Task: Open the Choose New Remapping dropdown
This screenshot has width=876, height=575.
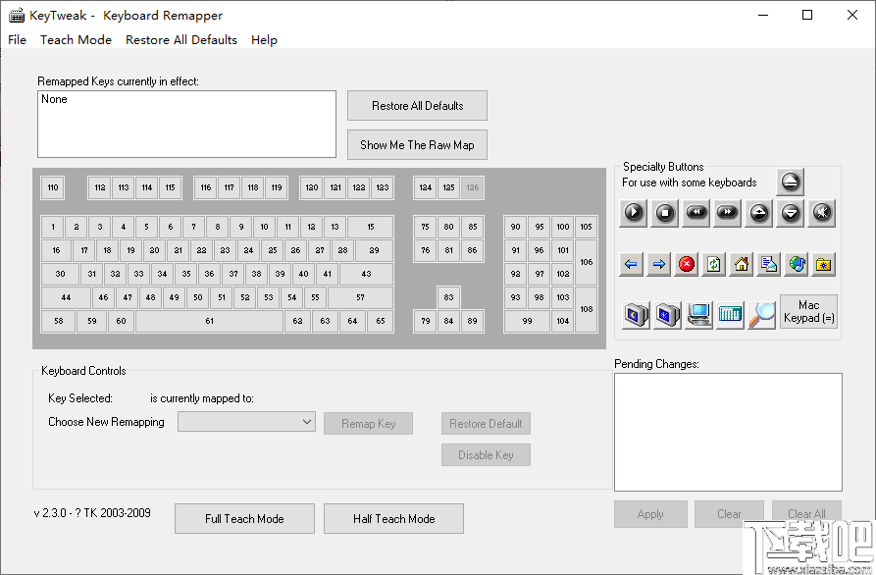Action: [x=246, y=421]
